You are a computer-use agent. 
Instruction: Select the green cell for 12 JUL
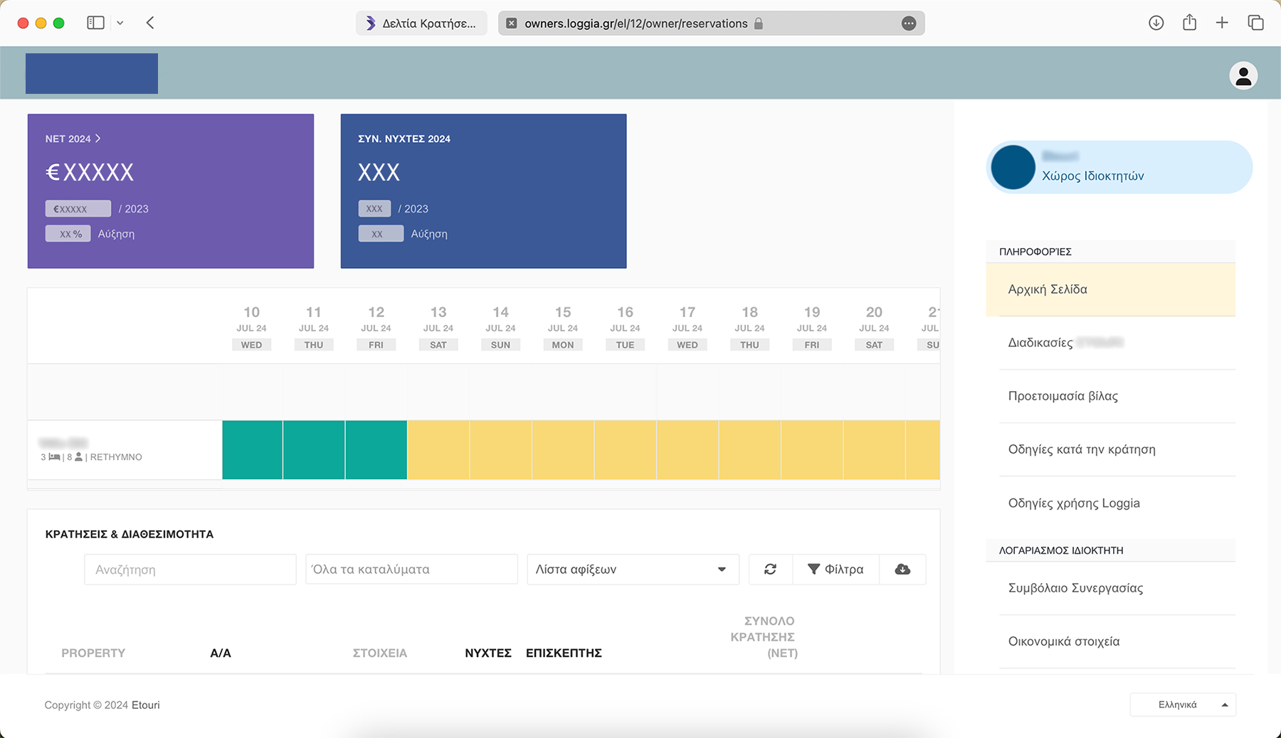tap(376, 450)
